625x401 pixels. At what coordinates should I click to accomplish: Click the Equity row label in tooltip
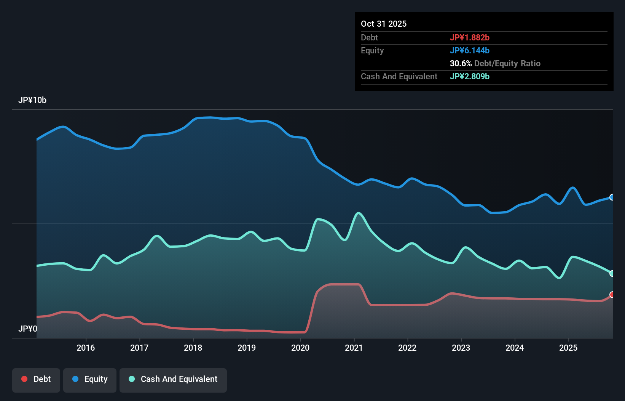point(372,51)
